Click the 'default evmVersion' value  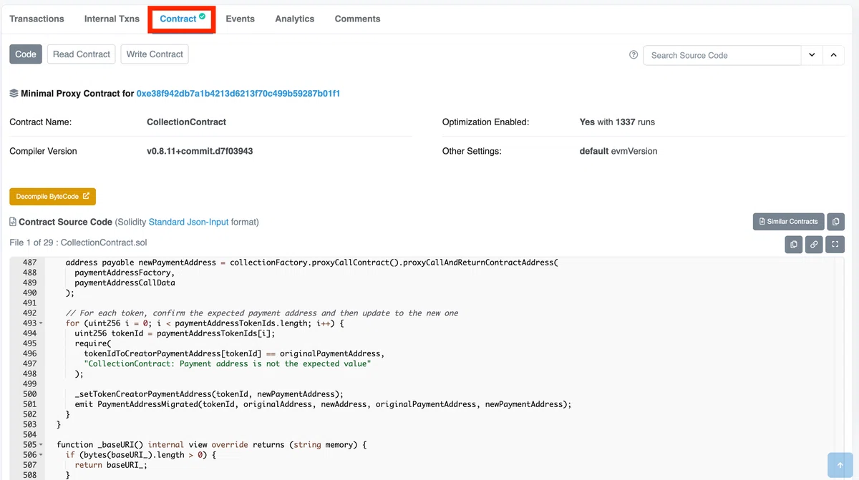[618, 152]
